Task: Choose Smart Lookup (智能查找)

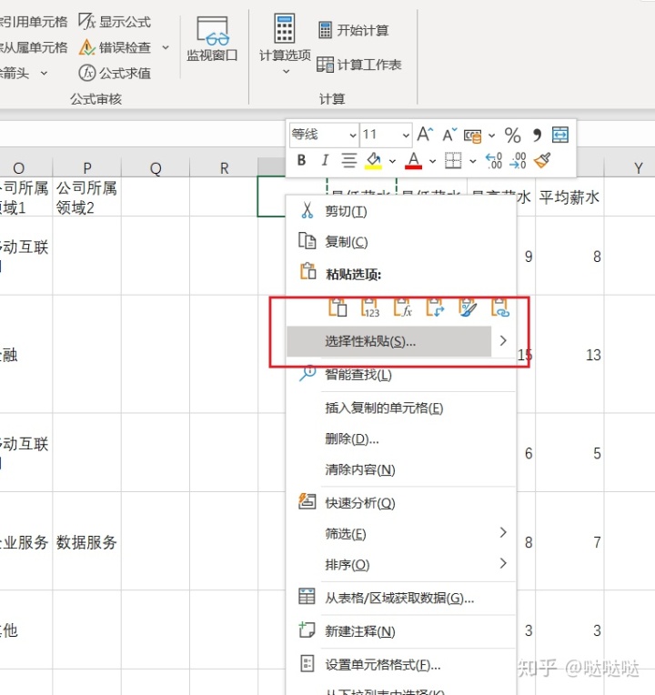Action: (401, 375)
